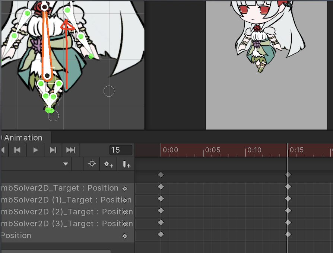Screen dimensions: 333x253
Task: Select summary keyframe at 0:00 in dopesheet
Action: 161,175
